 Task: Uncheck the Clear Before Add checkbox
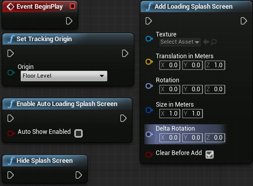[x=209, y=155]
